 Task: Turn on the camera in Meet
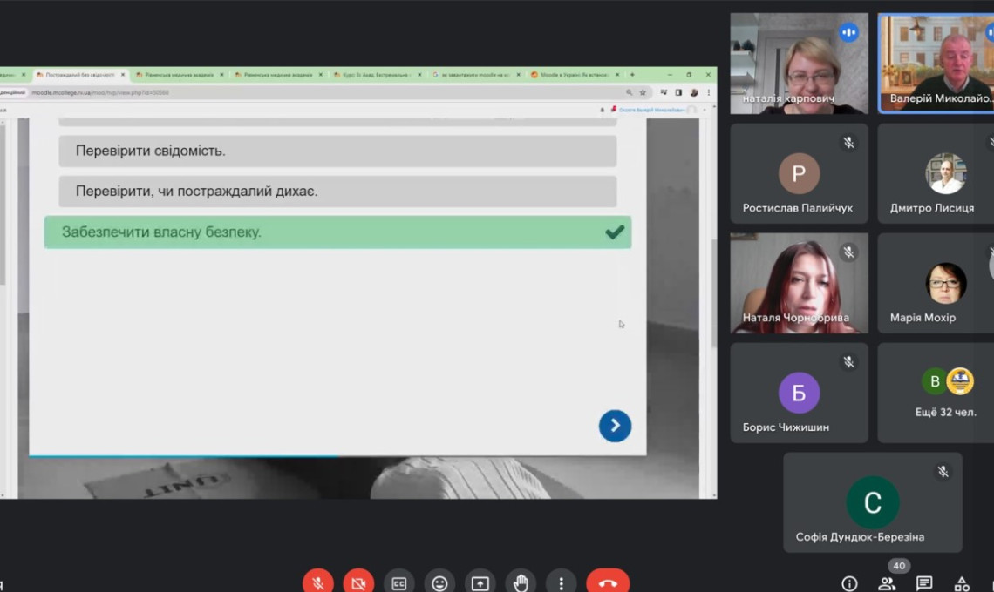pyautogui.click(x=359, y=582)
